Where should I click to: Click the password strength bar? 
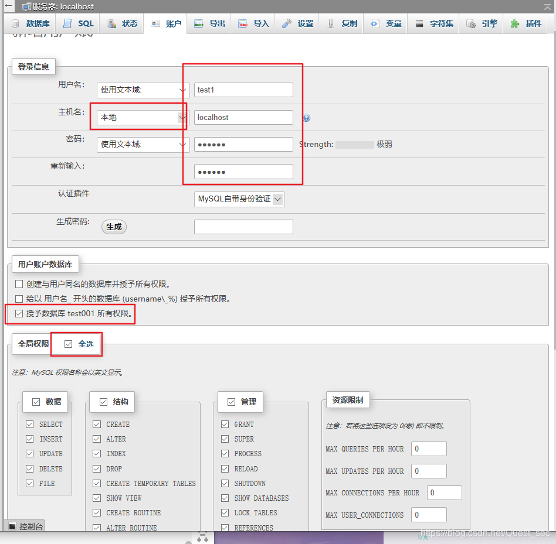pos(355,145)
